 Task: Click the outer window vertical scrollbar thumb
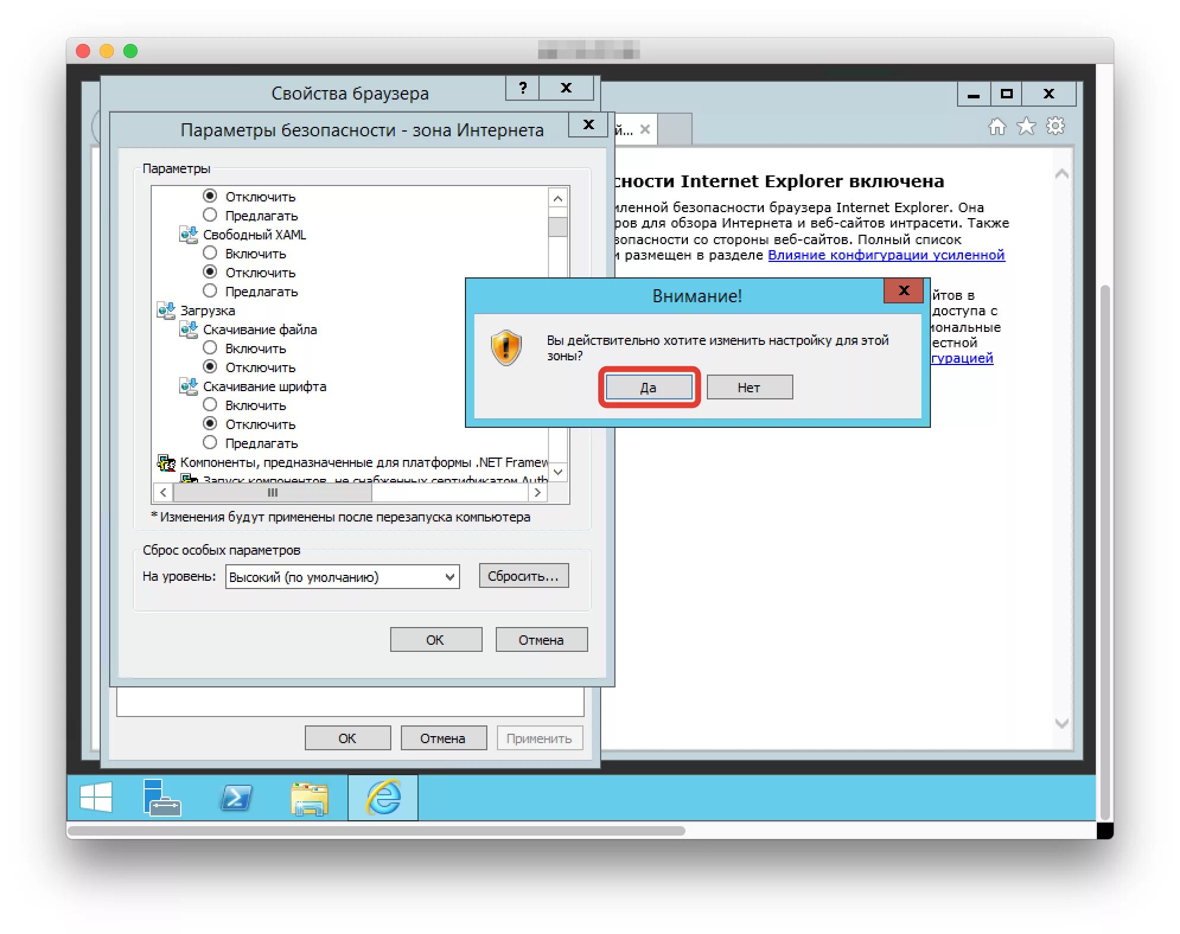[x=1104, y=551]
